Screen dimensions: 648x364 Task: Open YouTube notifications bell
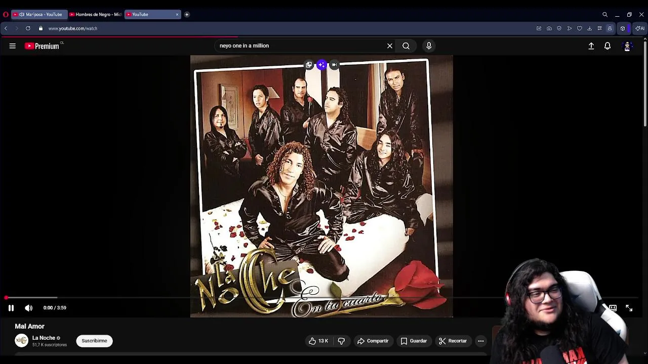tap(607, 46)
